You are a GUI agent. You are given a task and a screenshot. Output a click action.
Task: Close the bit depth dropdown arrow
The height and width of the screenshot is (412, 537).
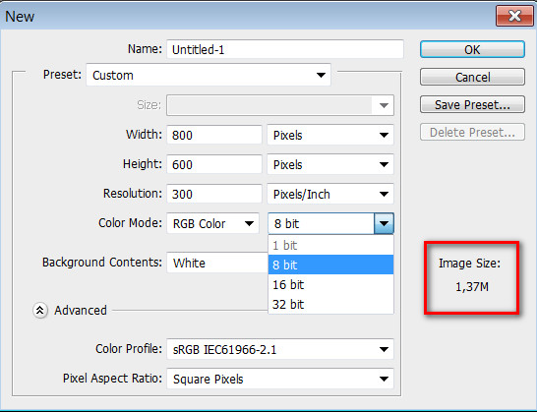point(384,223)
